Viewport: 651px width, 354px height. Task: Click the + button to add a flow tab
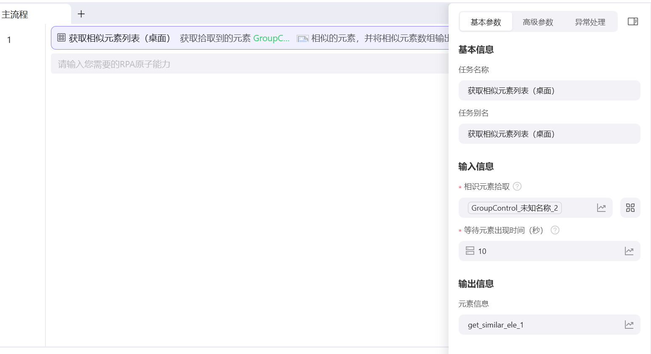(x=81, y=14)
